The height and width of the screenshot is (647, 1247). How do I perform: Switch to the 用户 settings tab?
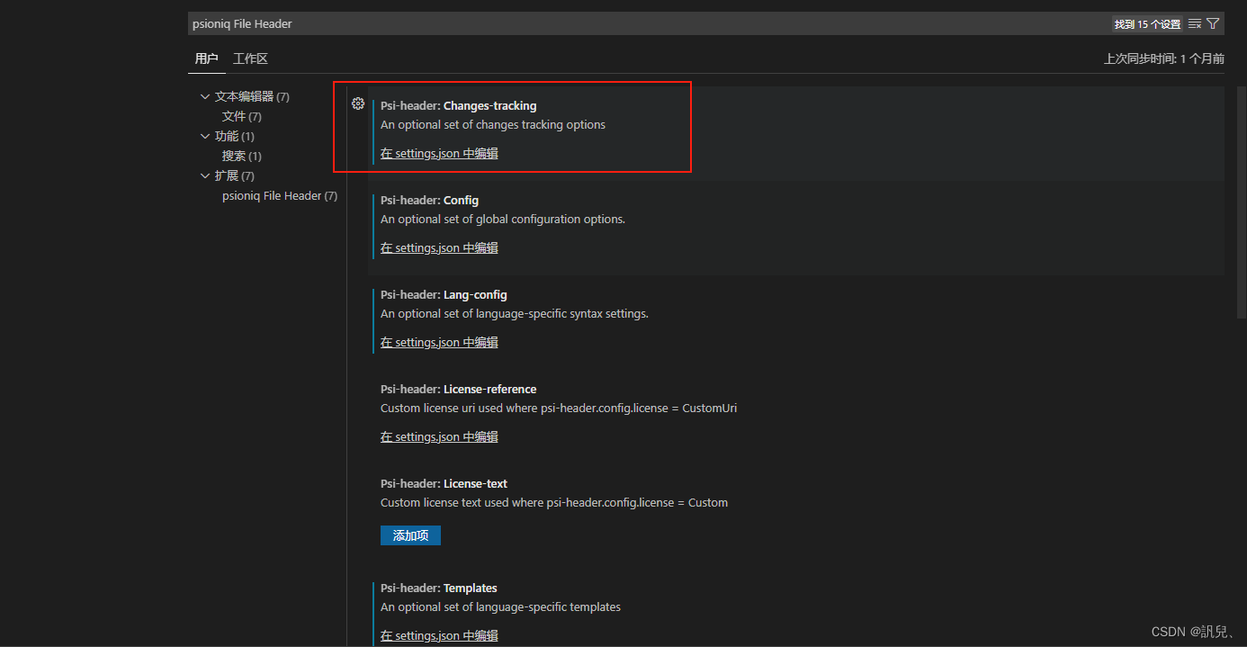click(206, 58)
